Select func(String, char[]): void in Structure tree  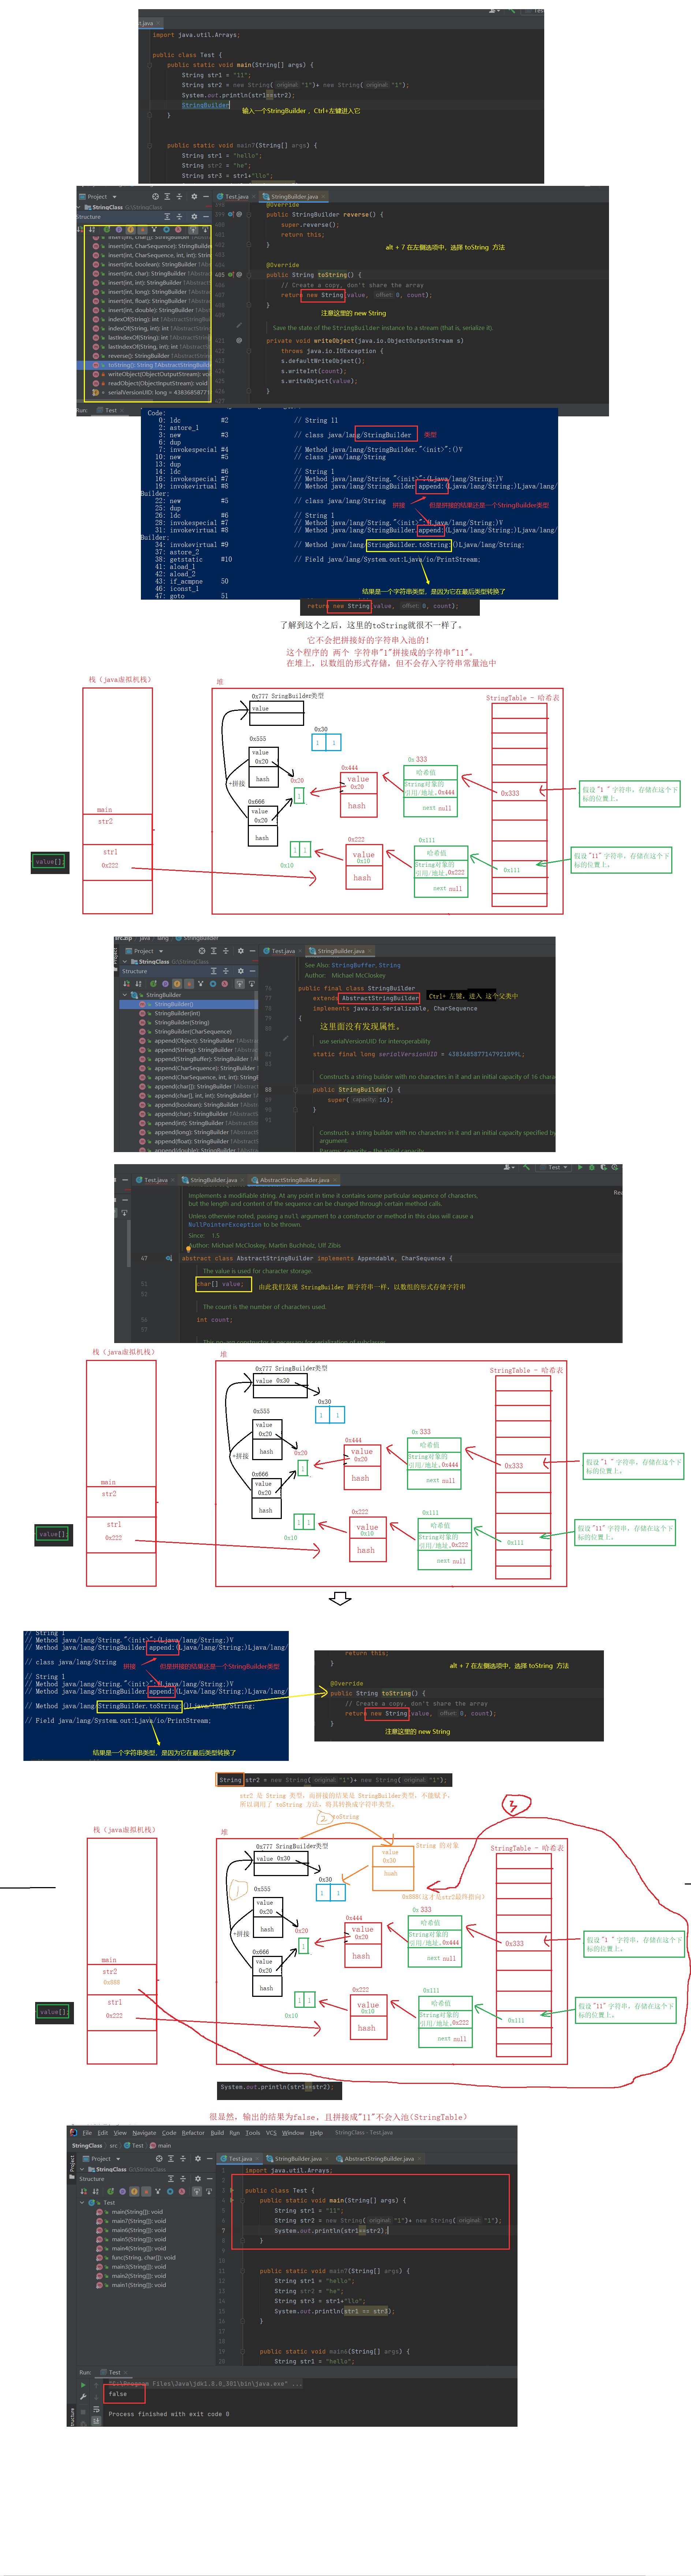(x=144, y=2258)
